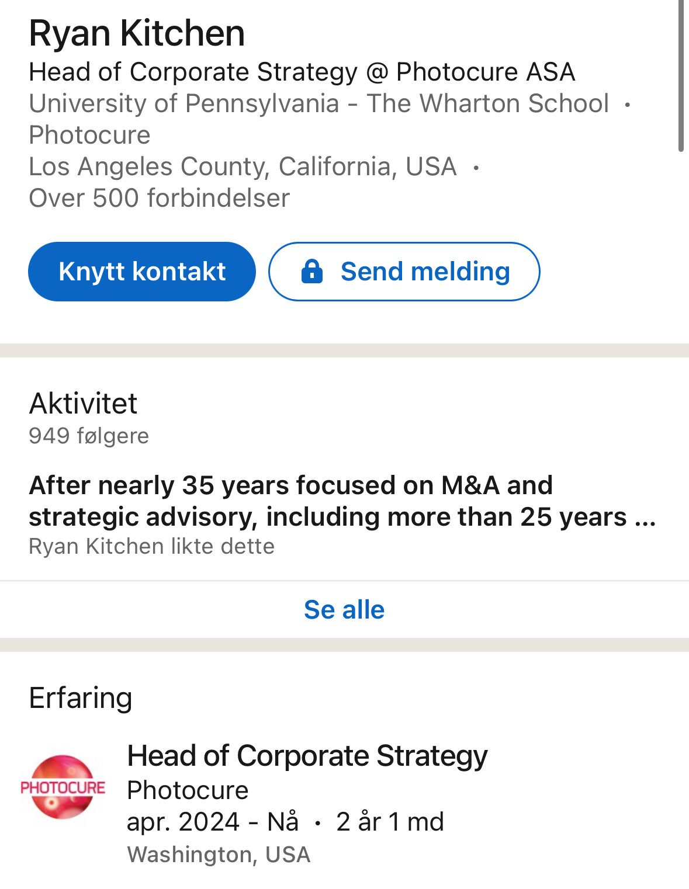Select the apr. 2024 - Nå date range
This screenshot has width=689, height=889.
click(213, 822)
